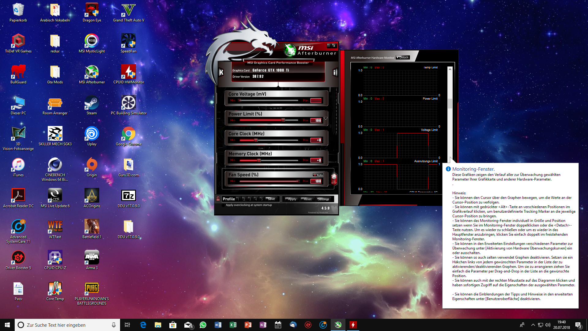Select Profile slot 3
Image resolution: width=588 pixels, height=331 pixels.
pyautogui.click(x=250, y=199)
